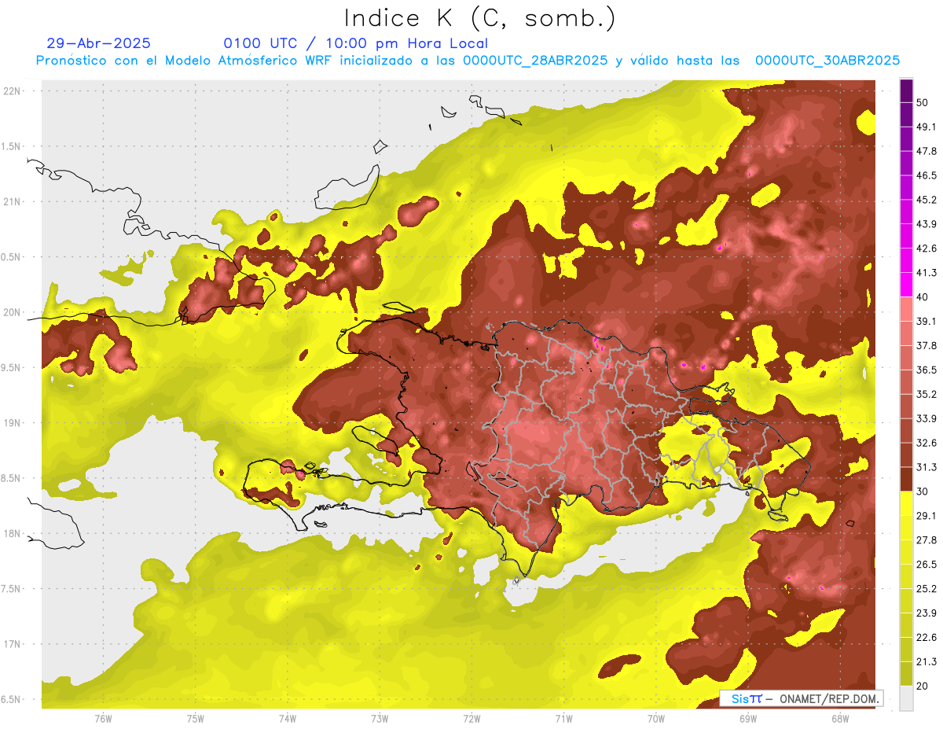
Task: Pick the dark purple swatch between 49.1 and 50
Action: pos(906,115)
